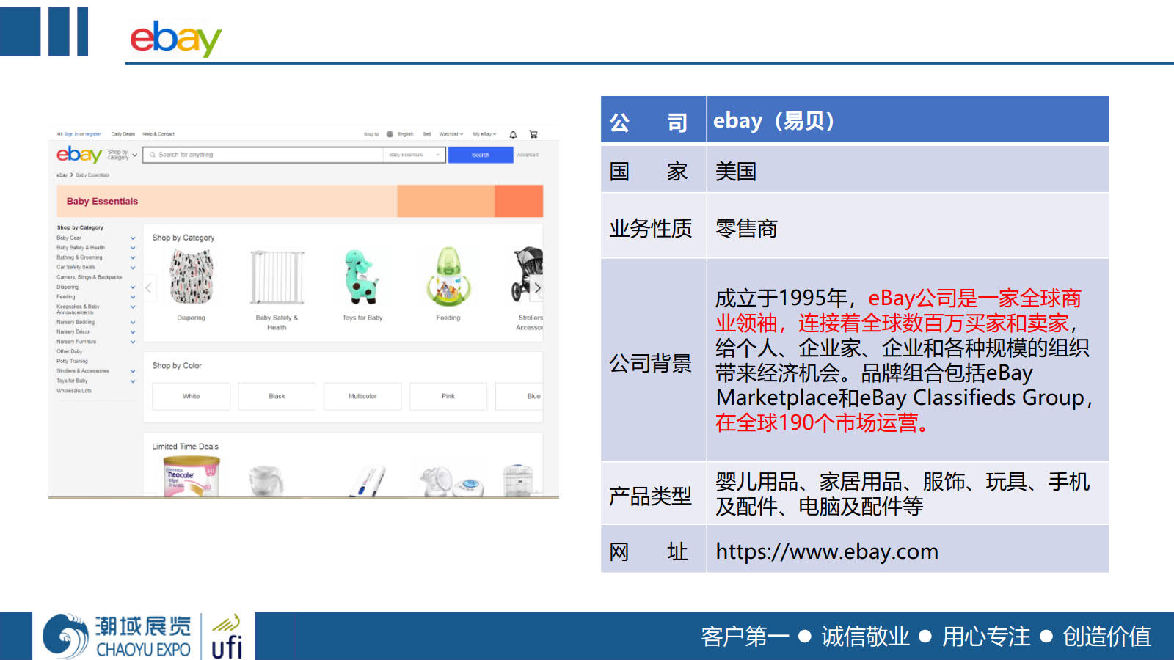Image resolution: width=1174 pixels, height=660 pixels.
Task: Click the Other Baby category
Action: [70, 351]
